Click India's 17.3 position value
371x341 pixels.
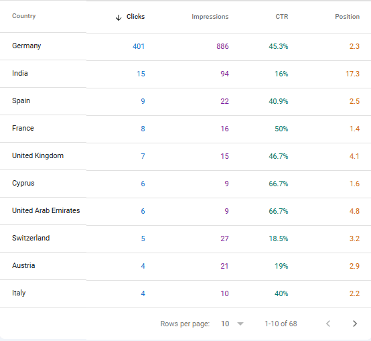click(x=352, y=74)
